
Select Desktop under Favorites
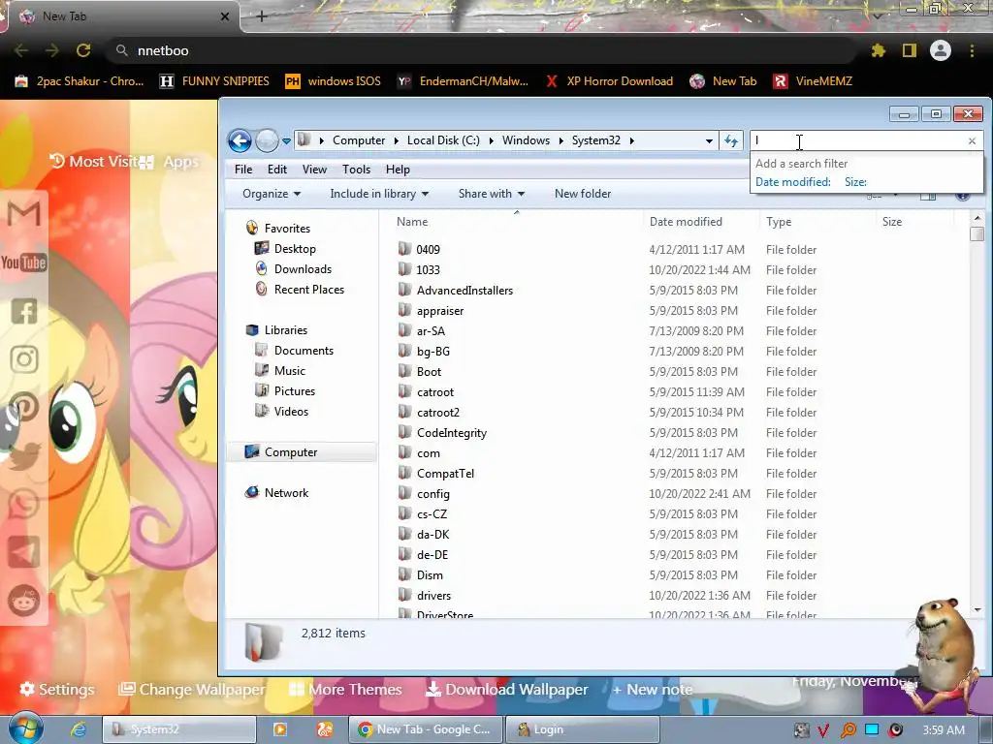295,249
